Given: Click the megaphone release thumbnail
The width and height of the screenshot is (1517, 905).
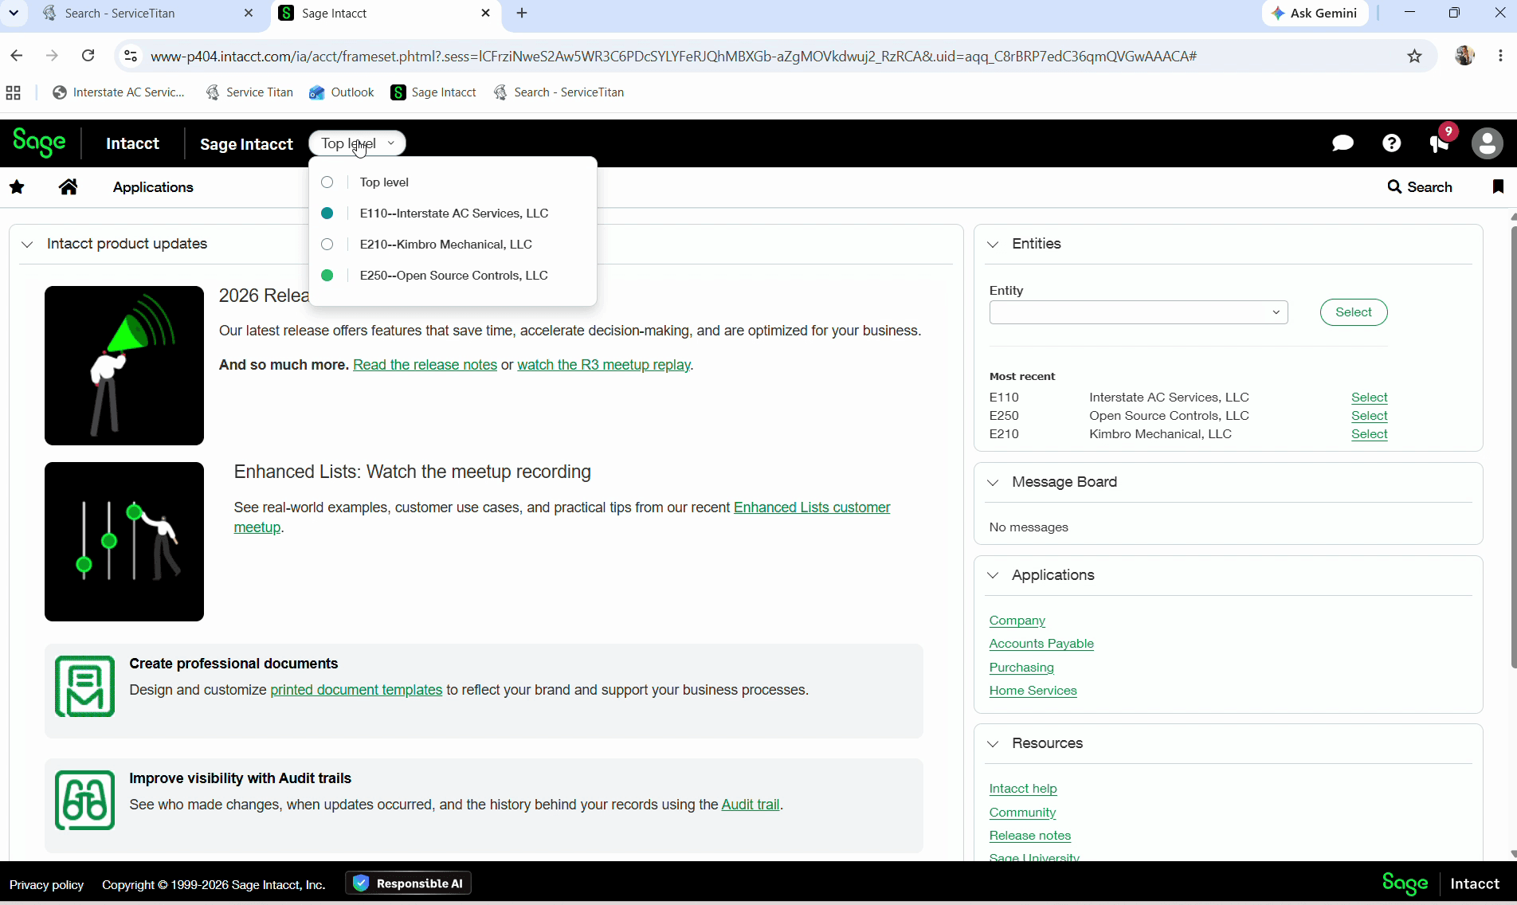Looking at the screenshot, I should click(x=124, y=366).
